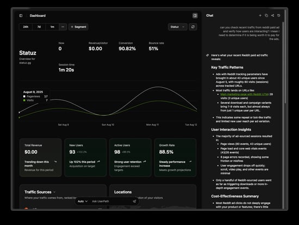Click the white pageviews data point at chart start

(19, 113)
